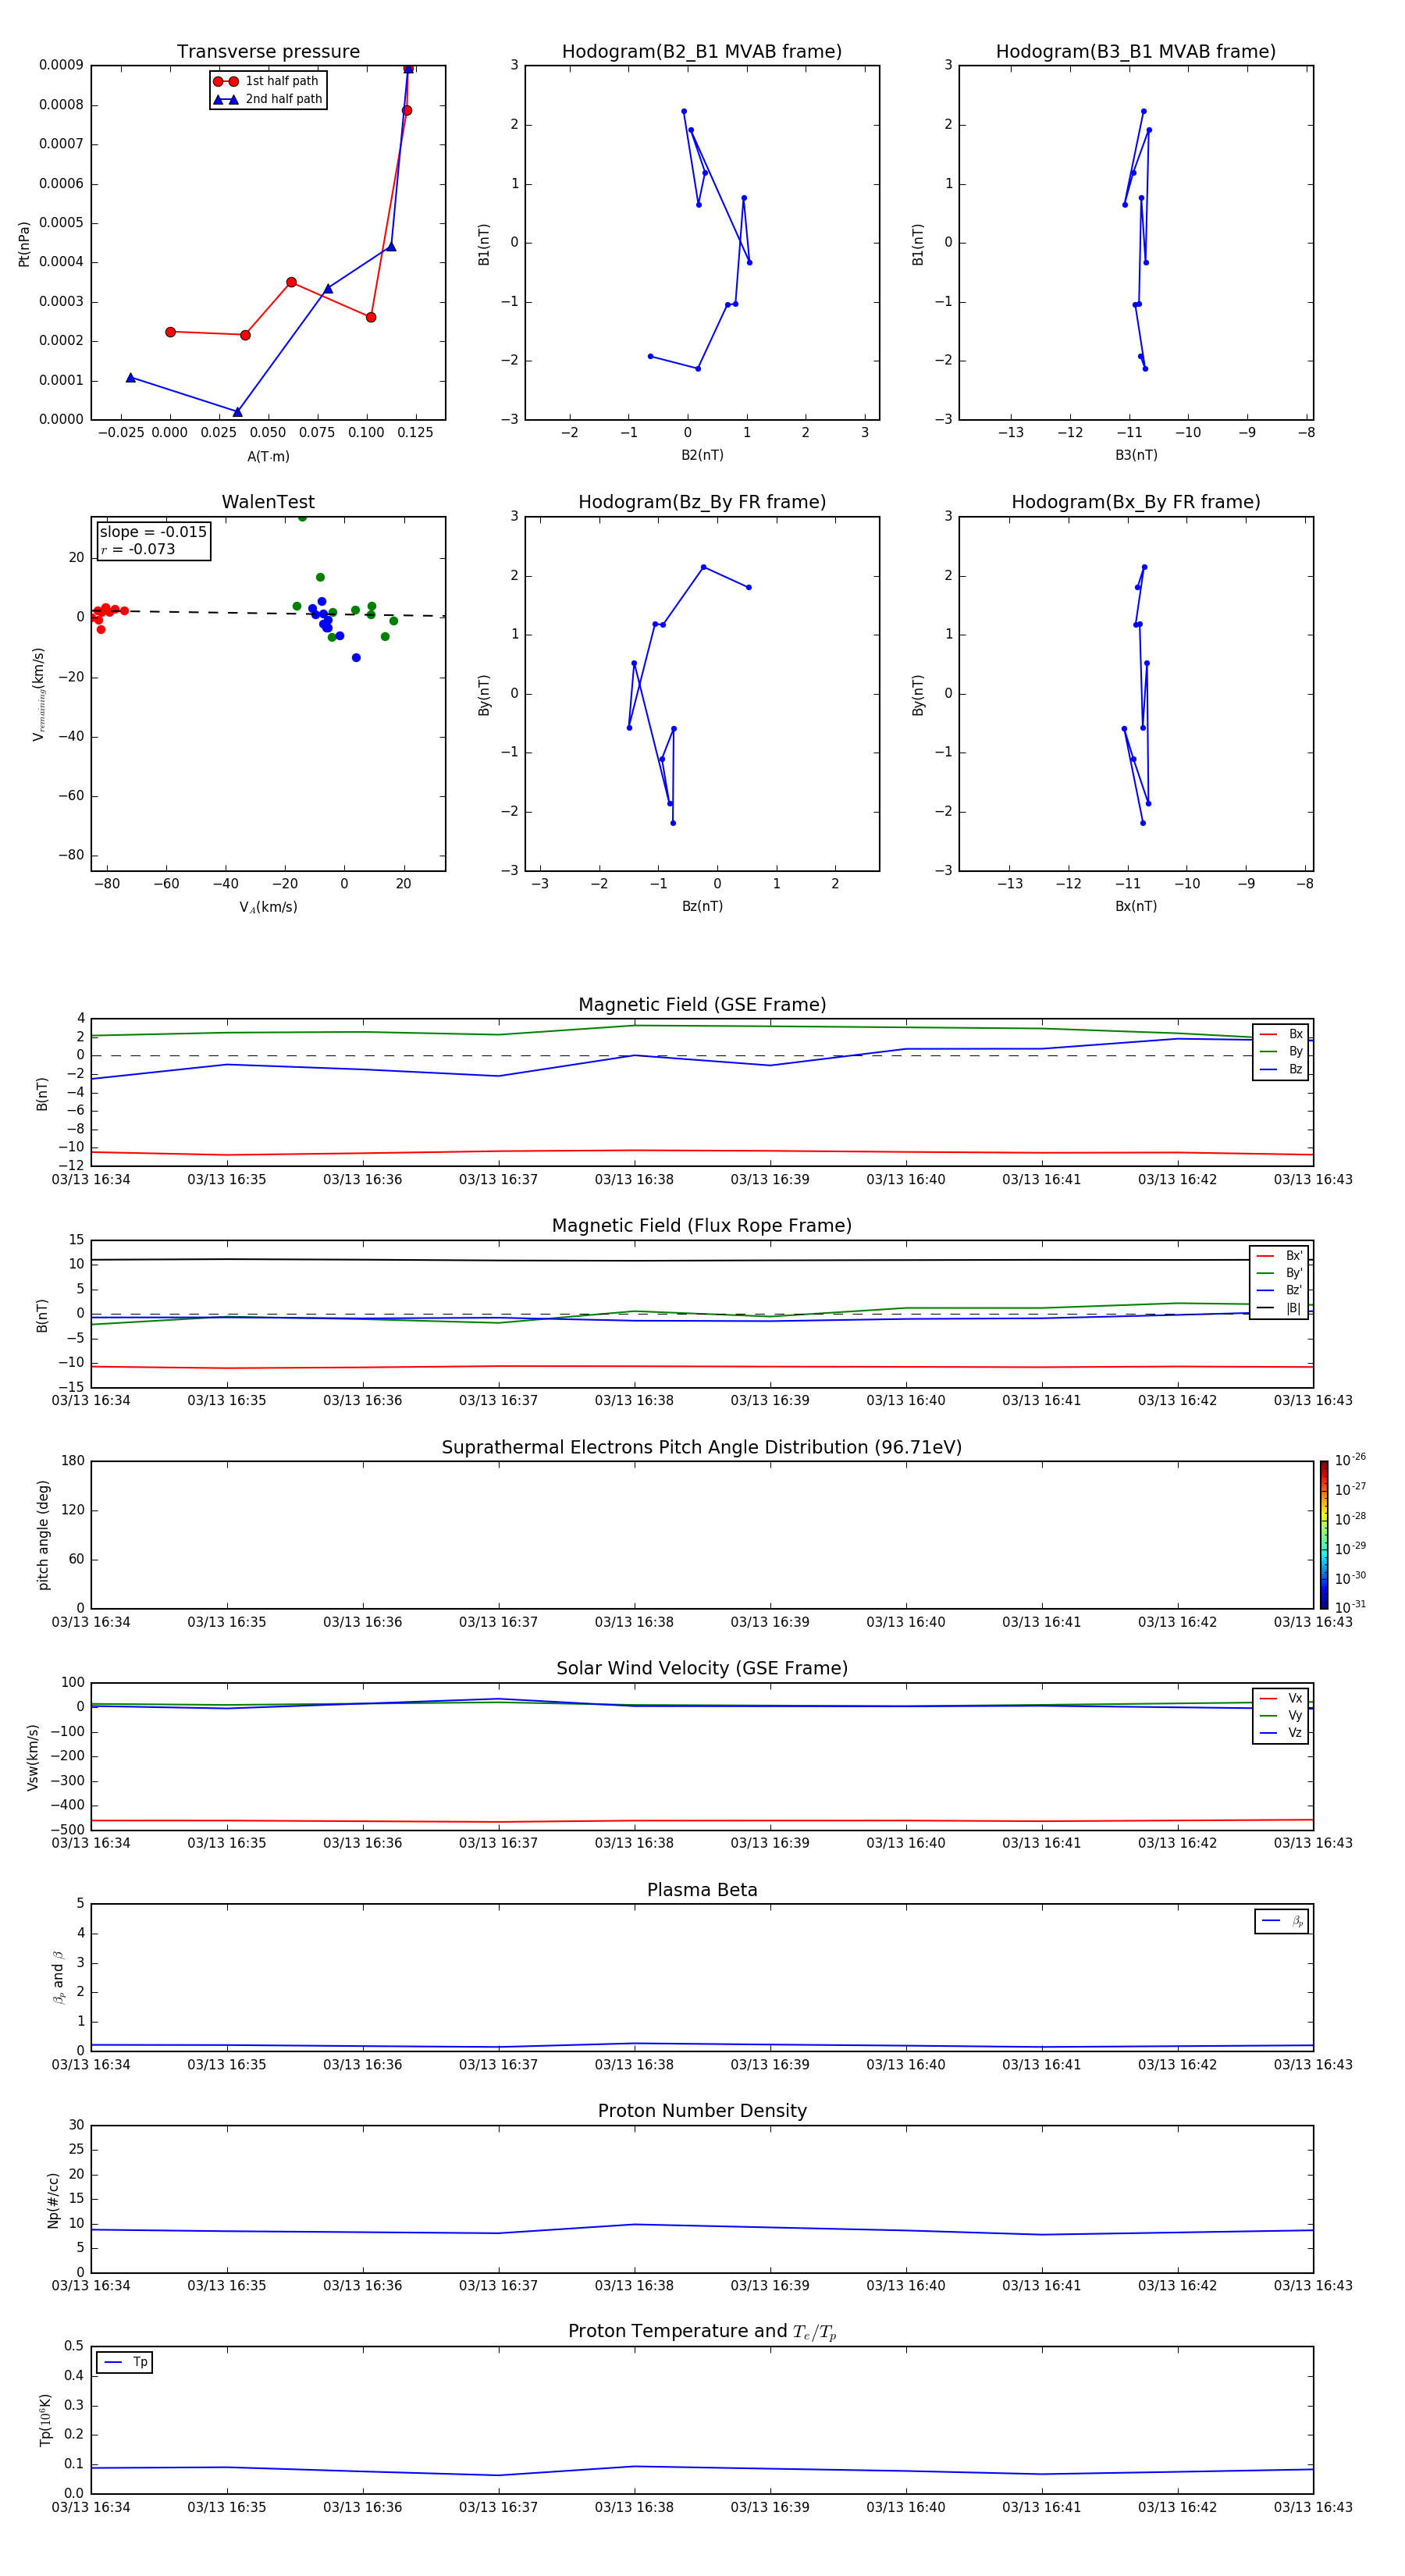Click the "Tp(10^6K)" y-axis label
This screenshot has width=1405, height=2576.
45,2420
